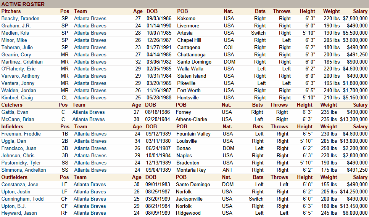Select B.J. Upton from the outfielders
Viewport: 369px width, 217px height.
coord(14,206)
